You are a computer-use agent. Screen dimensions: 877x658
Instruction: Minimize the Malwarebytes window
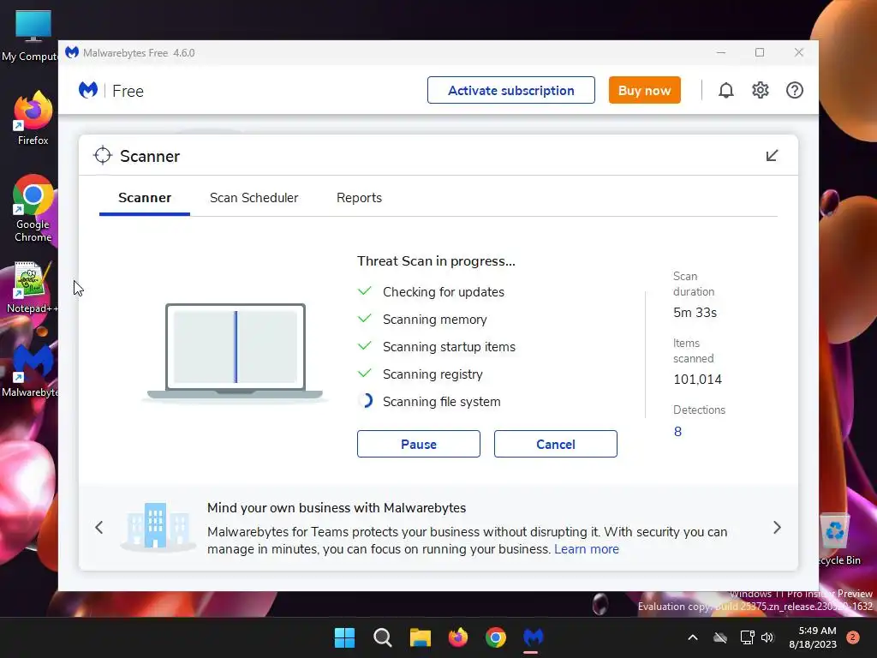[x=721, y=52]
